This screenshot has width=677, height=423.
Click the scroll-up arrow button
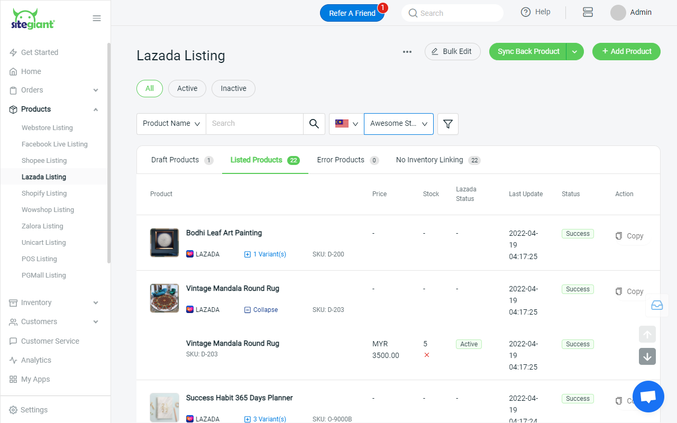[647, 334]
